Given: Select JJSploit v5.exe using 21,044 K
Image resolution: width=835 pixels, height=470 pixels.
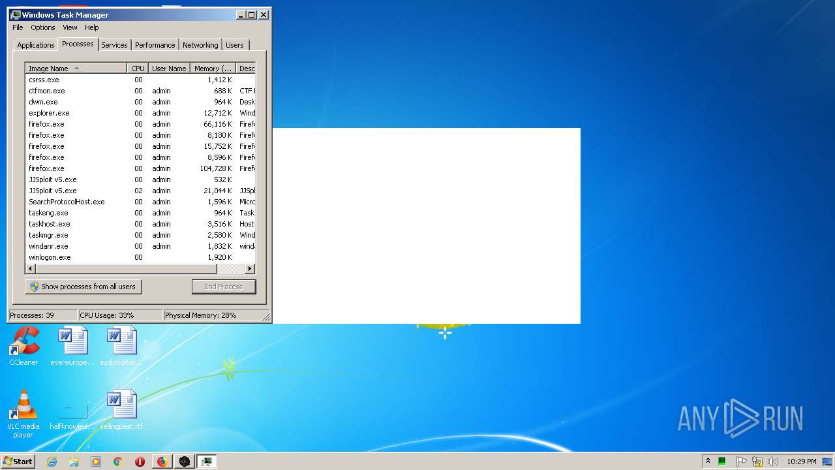Looking at the screenshot, I should (x=140, y=191).
